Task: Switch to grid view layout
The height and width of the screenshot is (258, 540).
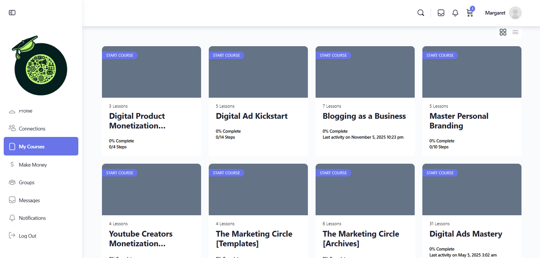Action: tap(503, 32)
